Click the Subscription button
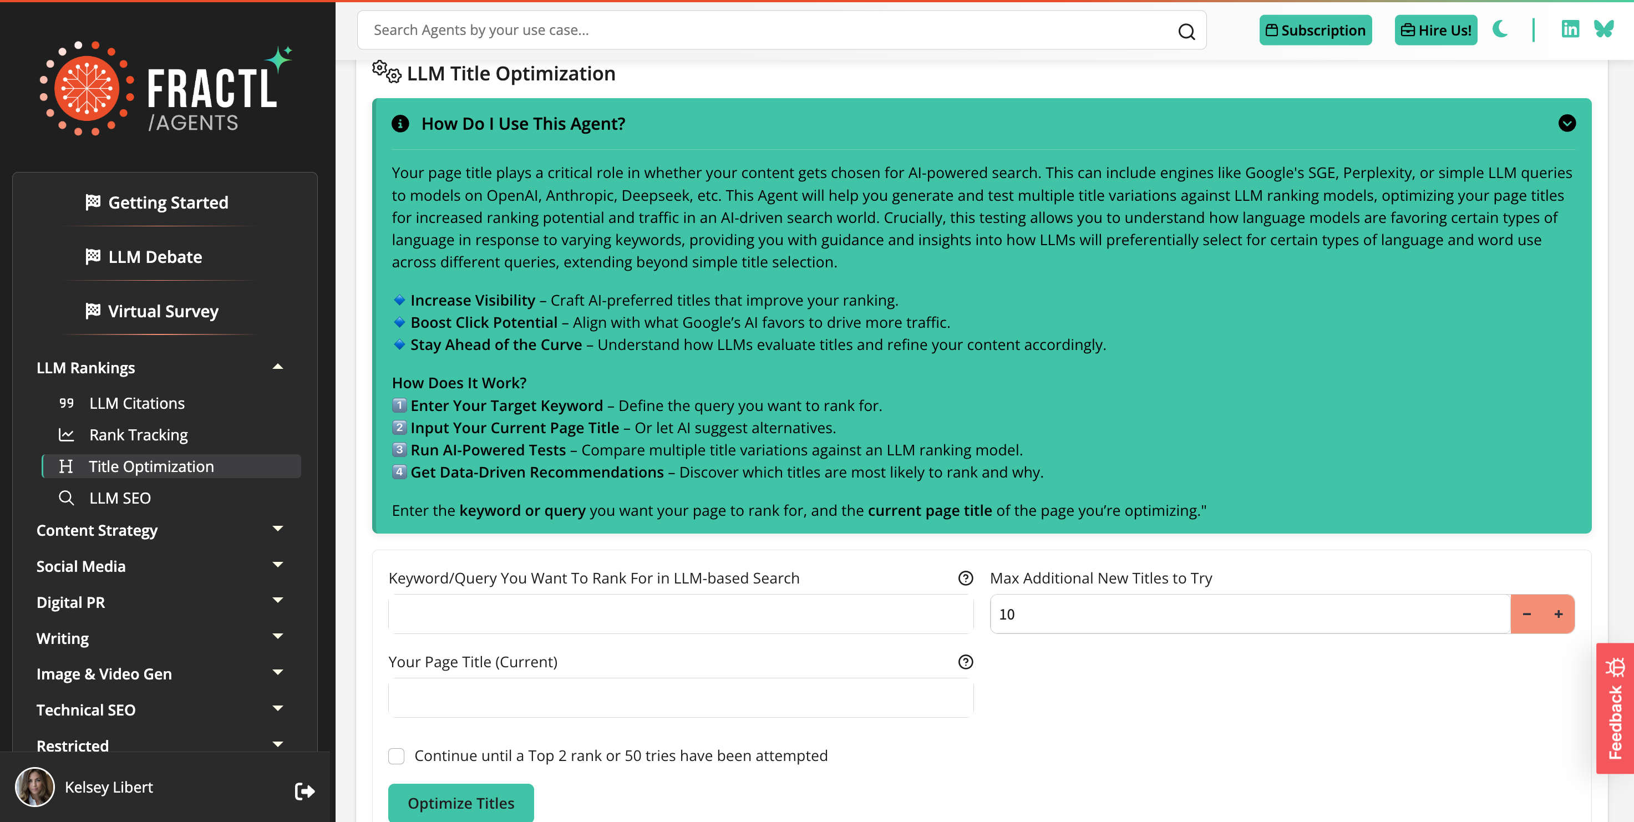 (1315, 31)
